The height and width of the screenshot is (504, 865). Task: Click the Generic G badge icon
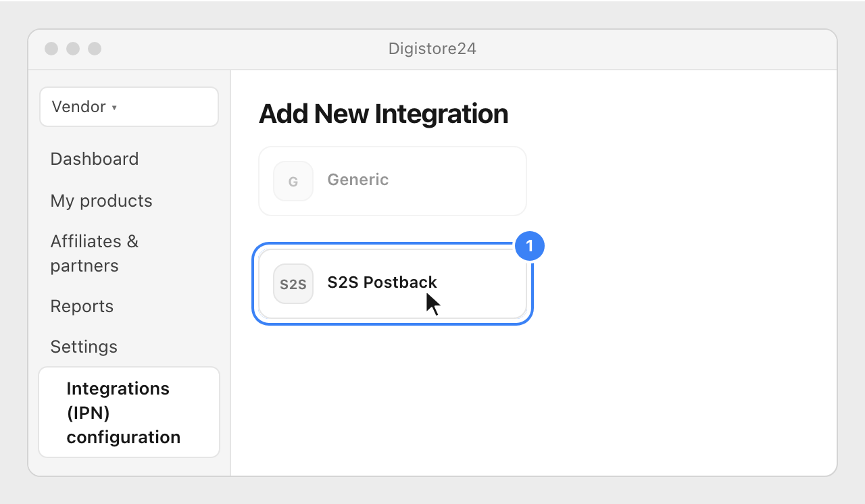click(293, 181)
